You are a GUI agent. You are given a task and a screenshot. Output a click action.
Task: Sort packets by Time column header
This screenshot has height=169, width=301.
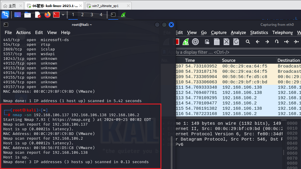coord(202,60)
